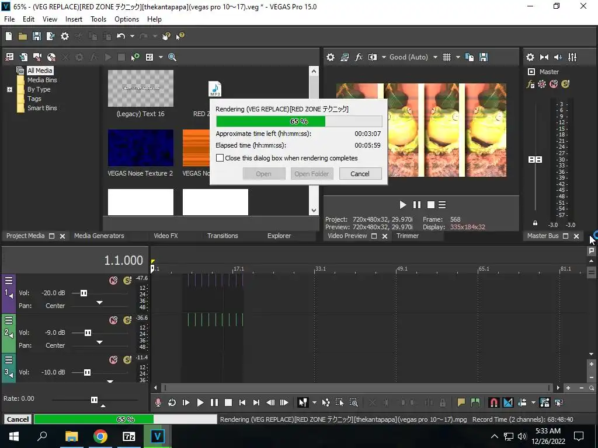Click Play in the timeline transport
Viewport: 598px width, 448px height.
200,402
